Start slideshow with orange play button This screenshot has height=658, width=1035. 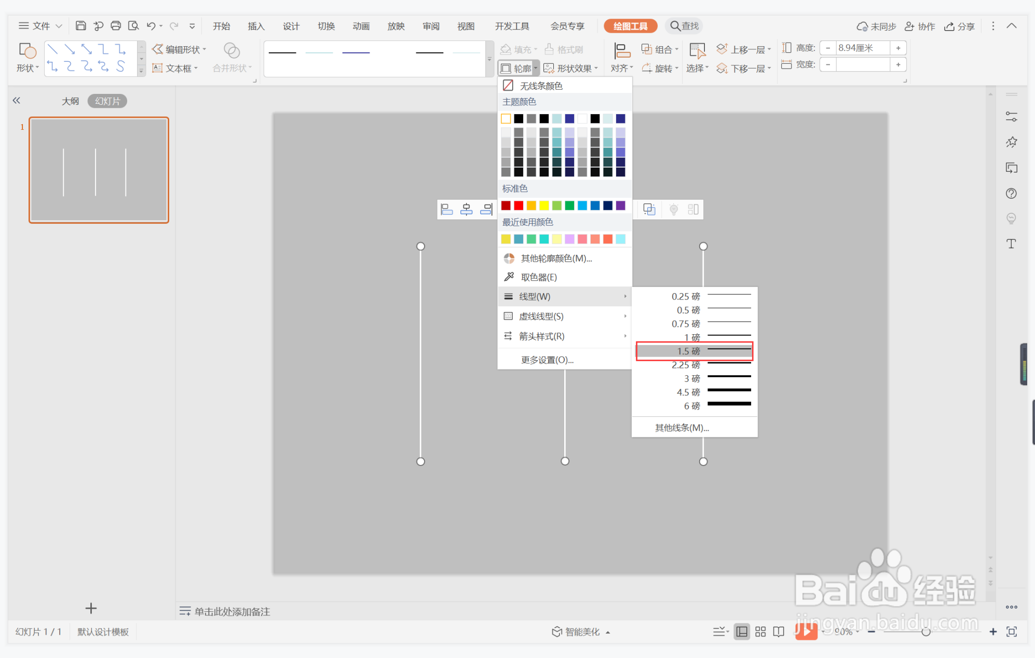click(x=806, y=631)
